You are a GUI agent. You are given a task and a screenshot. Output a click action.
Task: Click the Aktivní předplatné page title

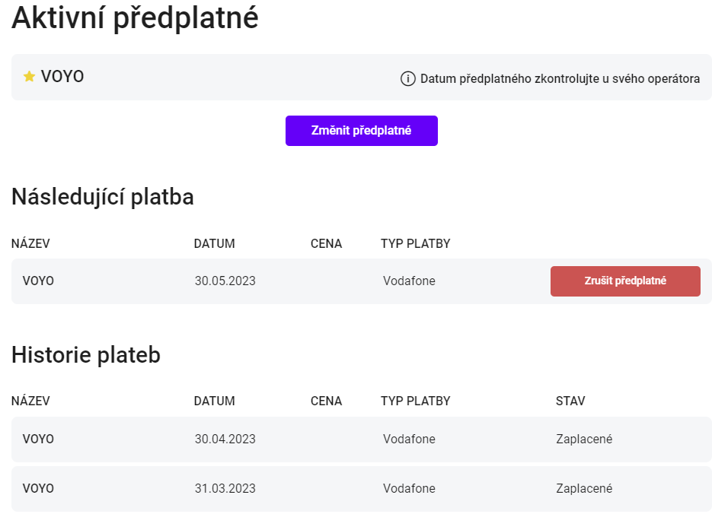click(x=135, y=18)
